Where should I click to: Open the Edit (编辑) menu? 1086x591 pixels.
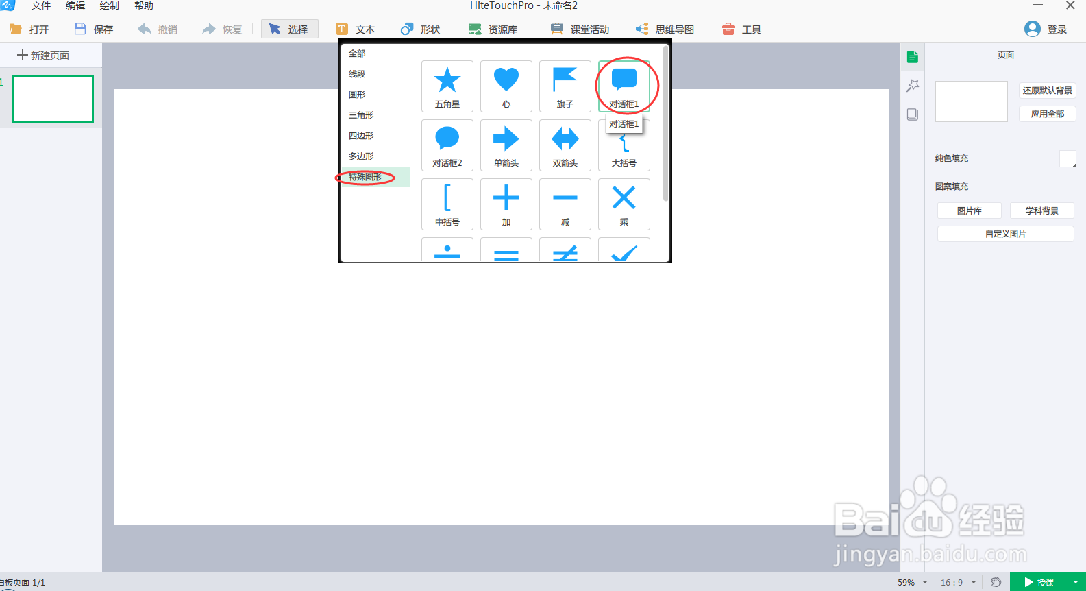75,5
